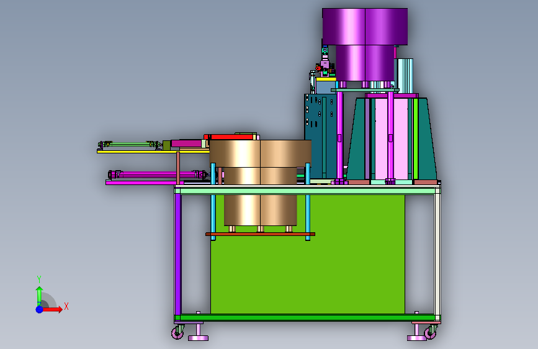Select the purple left frame leg
Image resolution: width=538 pixels, height=349 pixels.
(177, 254)
